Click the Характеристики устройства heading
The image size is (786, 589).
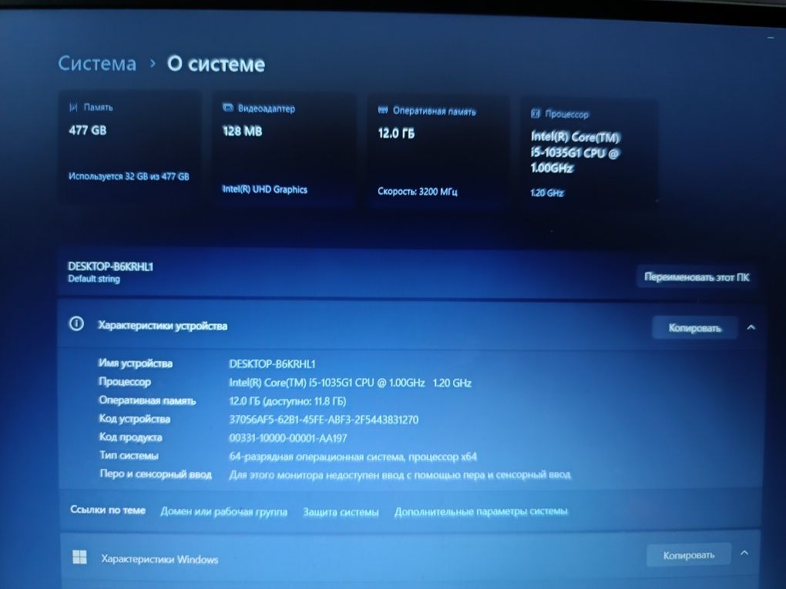(x=163, y=326)
